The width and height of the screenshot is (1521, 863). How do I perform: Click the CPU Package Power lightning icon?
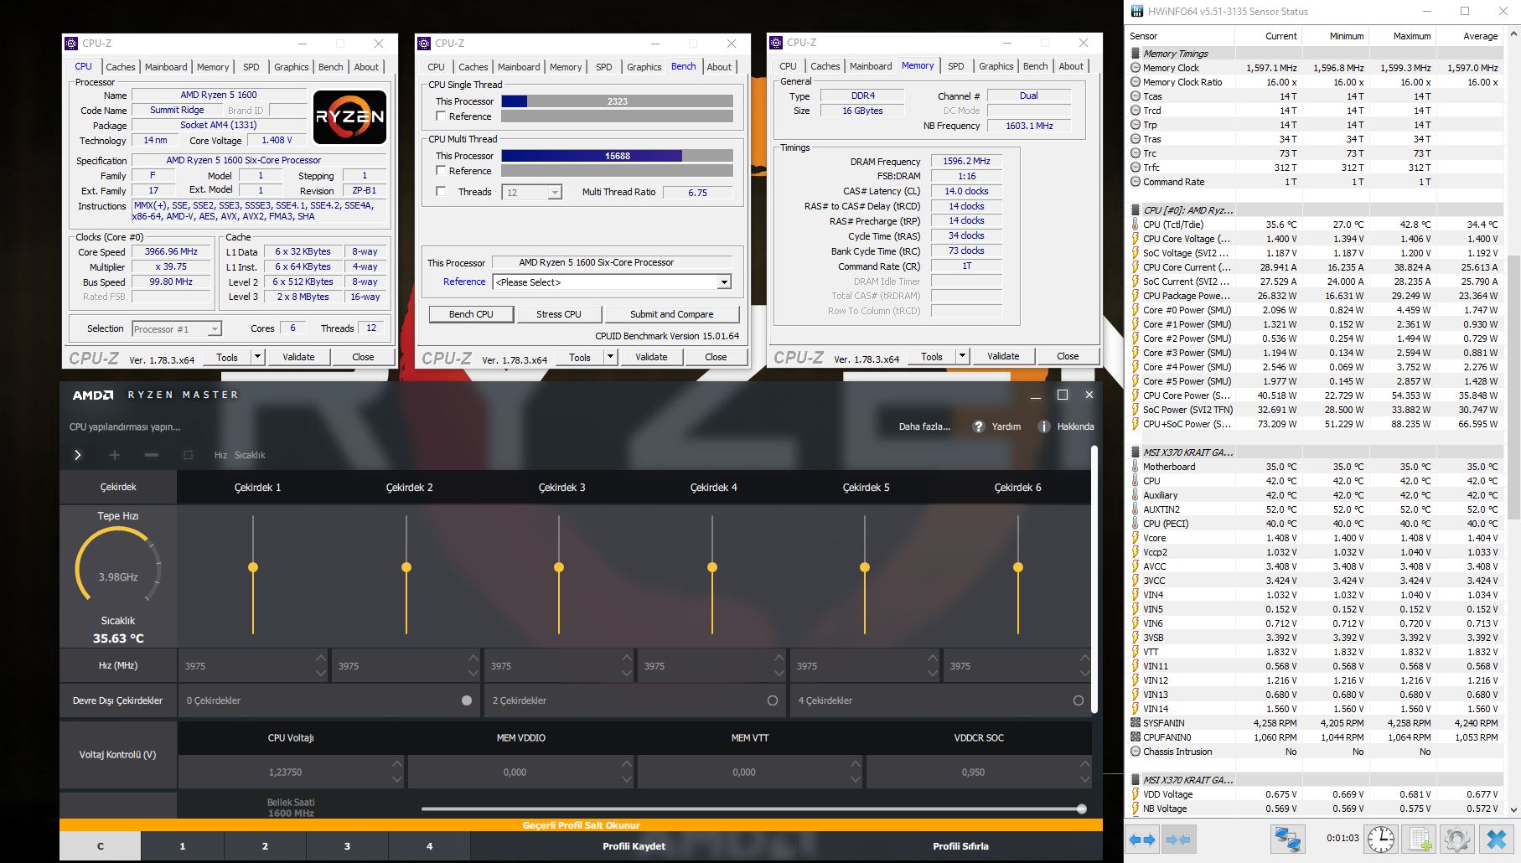tap(1136, 296)
